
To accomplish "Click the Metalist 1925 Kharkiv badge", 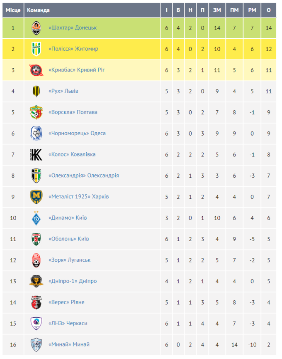I will pyautogui.click(x=36, y=197).
